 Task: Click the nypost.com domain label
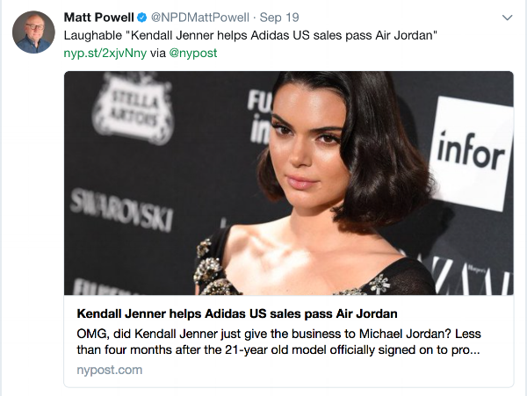point(110,370)
